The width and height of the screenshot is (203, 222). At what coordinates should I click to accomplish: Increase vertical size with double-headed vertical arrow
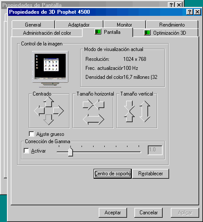coord(145,111)
